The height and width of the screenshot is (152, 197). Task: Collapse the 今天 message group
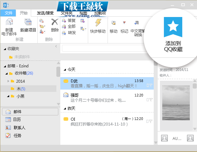click(x=65, y=70)
